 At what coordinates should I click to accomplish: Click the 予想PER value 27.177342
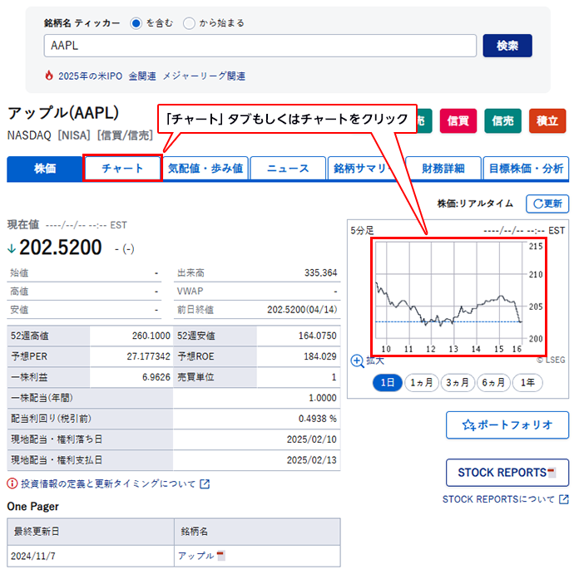point(148,356)
